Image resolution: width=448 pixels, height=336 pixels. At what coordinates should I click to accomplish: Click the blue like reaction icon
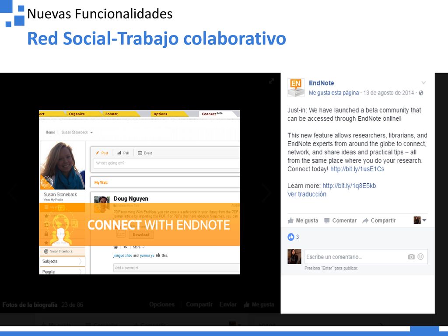point(291,237)
